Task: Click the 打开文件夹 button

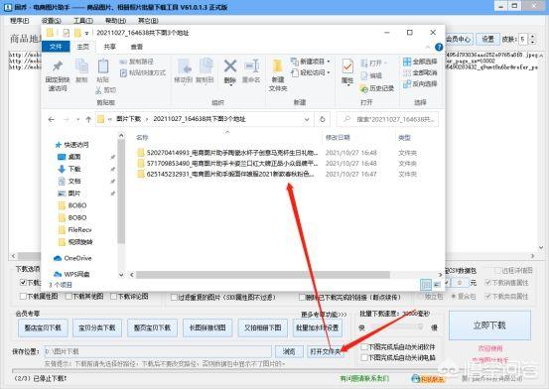Action: pos(326,351)
